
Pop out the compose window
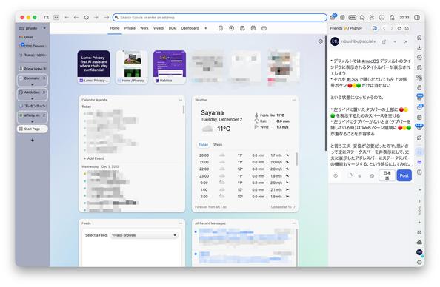384,41
